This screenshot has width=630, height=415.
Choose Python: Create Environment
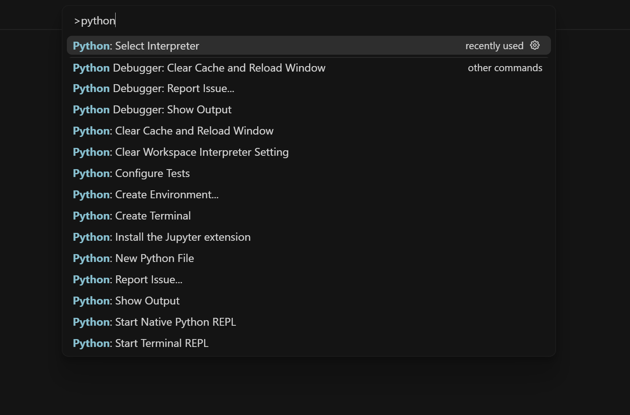(146, 194)
